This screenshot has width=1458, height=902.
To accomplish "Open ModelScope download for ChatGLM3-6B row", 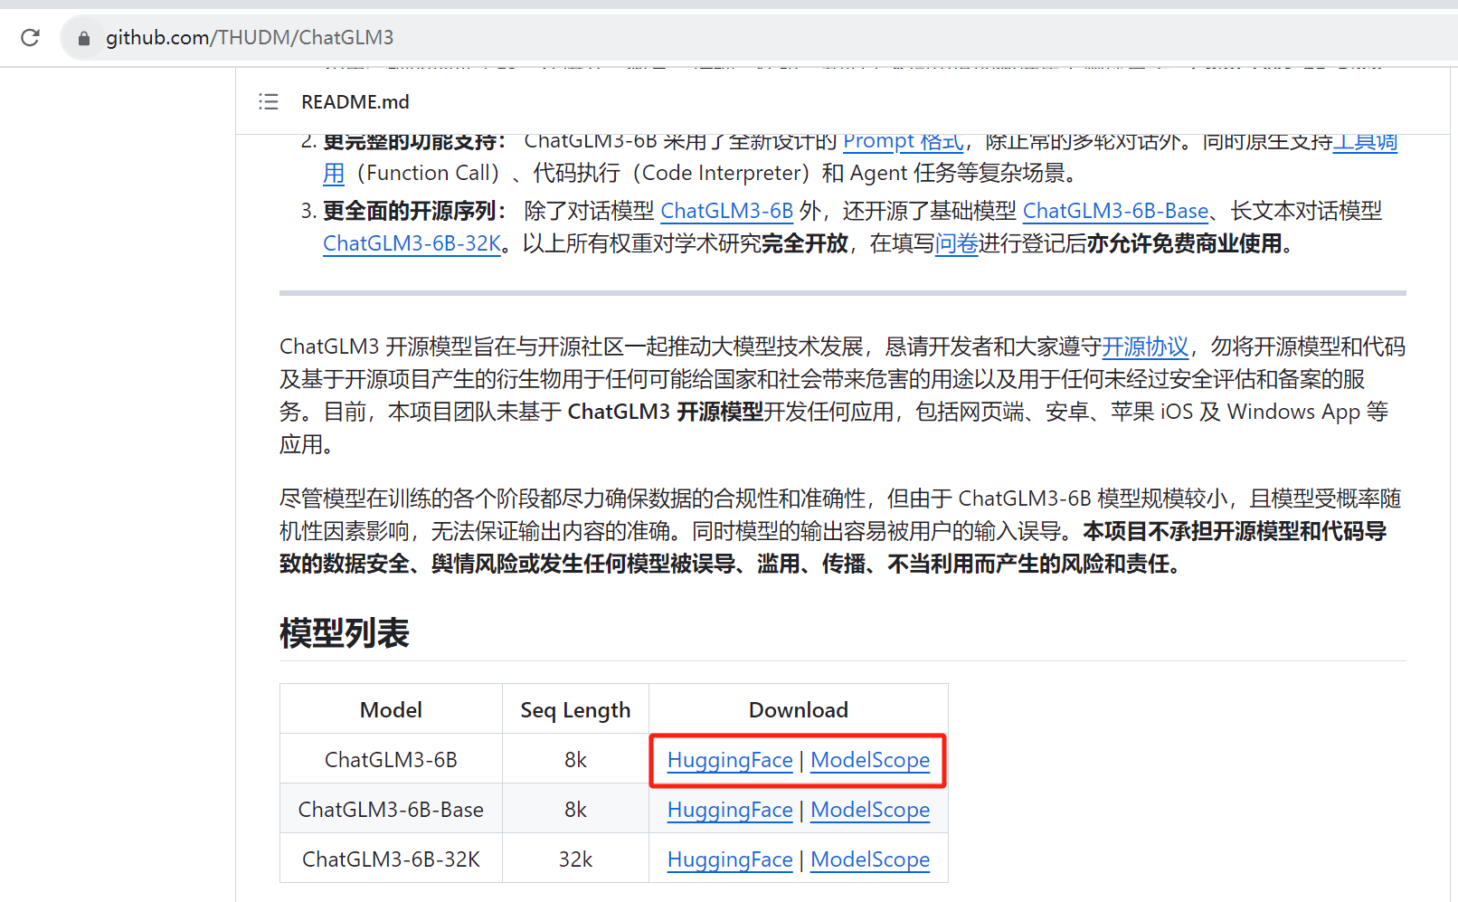I will click(870, 760).
